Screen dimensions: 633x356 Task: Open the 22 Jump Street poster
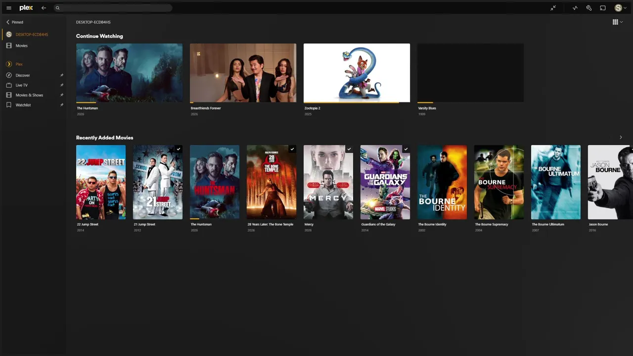coord(101,182)
